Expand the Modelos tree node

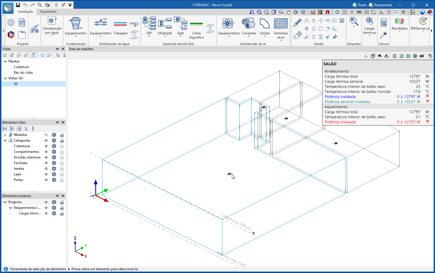point(5,135)
